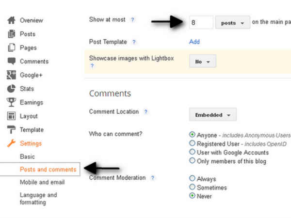The height and width of the screenshot is (218, 291).
Task: Set Comment Moderation to Always
Action: (192, 178)
